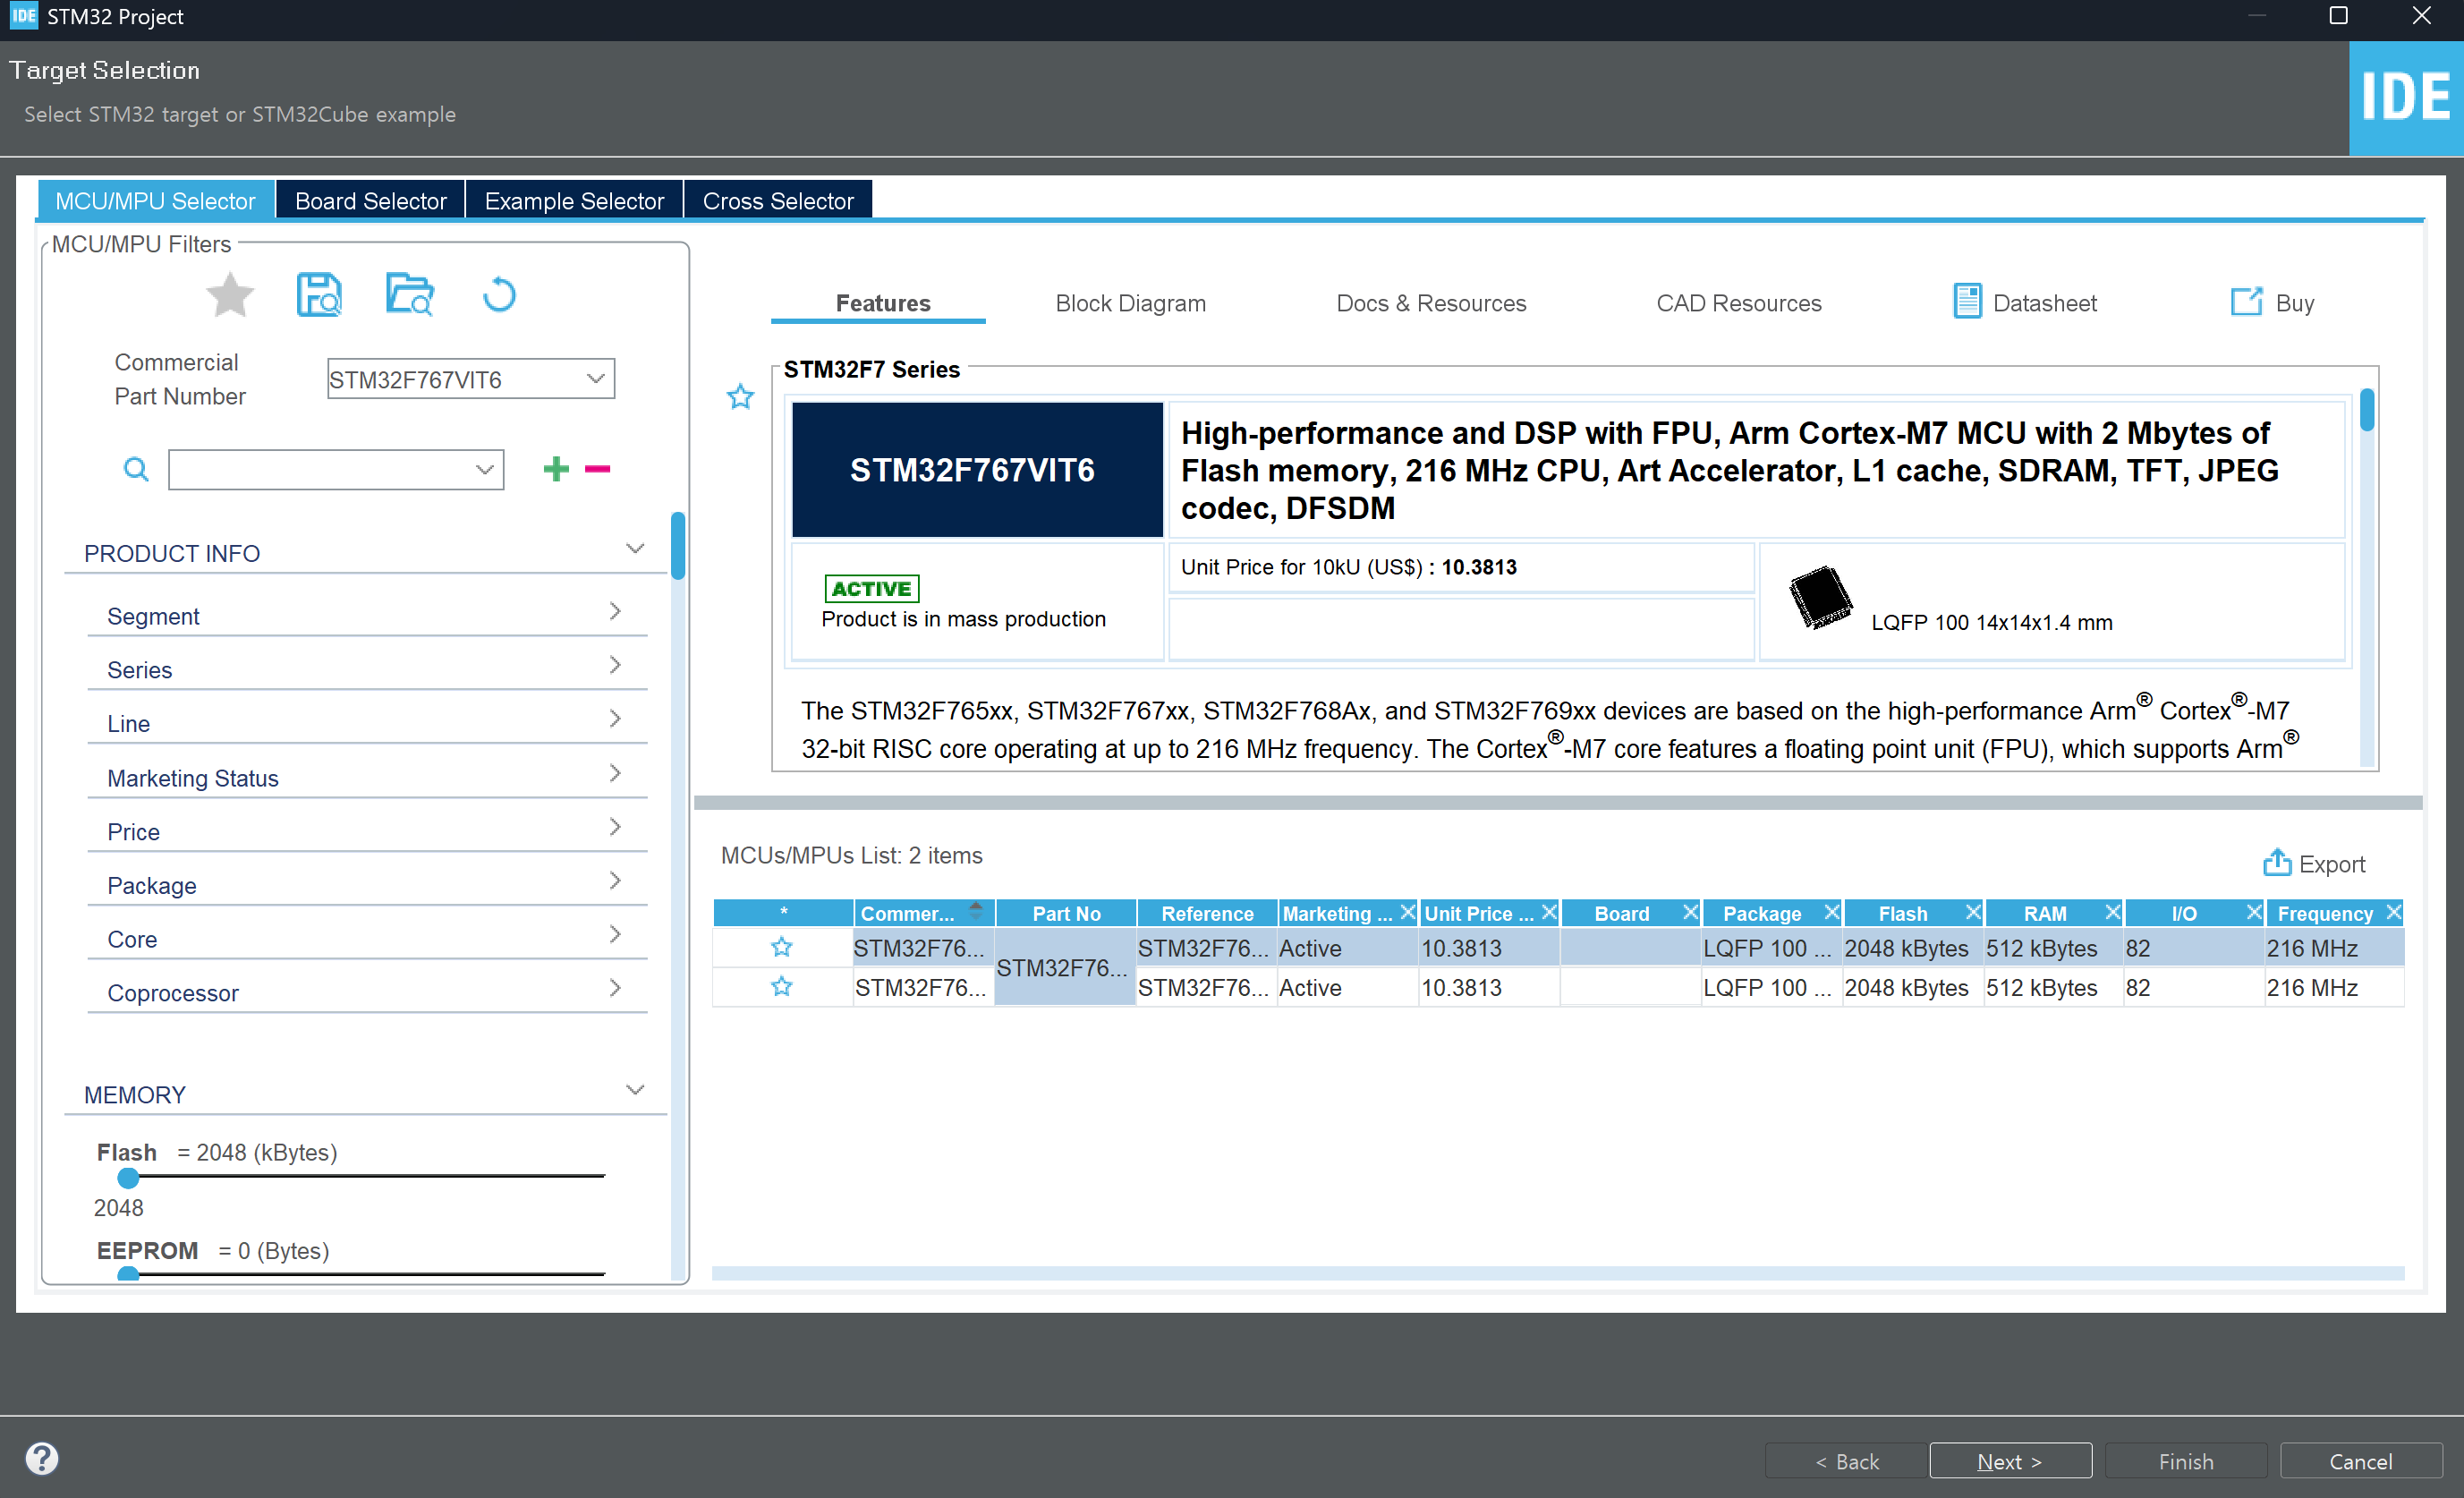The height and width of the screenshot is (1498, 2464).
Task: Remove the I/O column
Action: [2254, 912]
